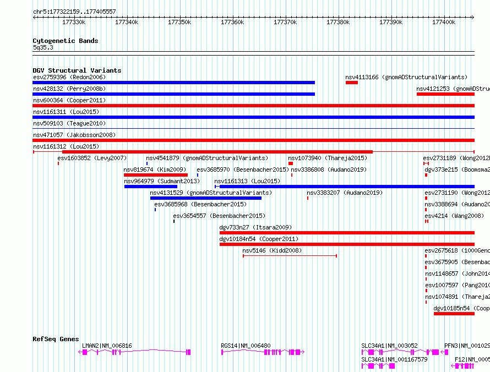The height and width of the screenshot is (372, 490).
Task: Click SLC34A1|NM_001167579 gene label
Action: pos(394,359)
